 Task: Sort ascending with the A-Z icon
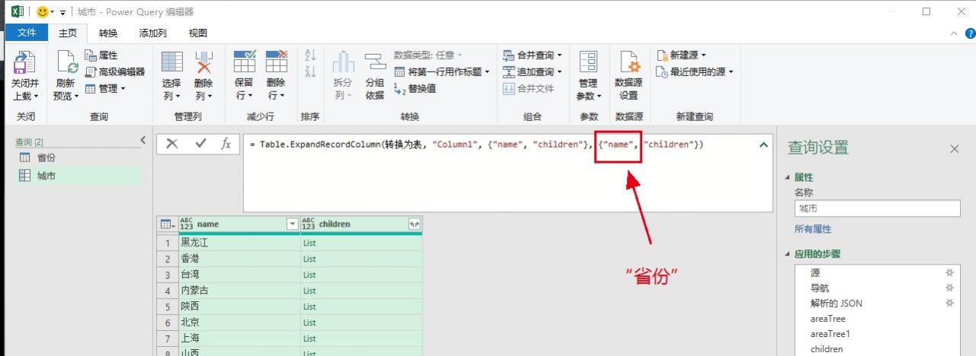[310, 56]
